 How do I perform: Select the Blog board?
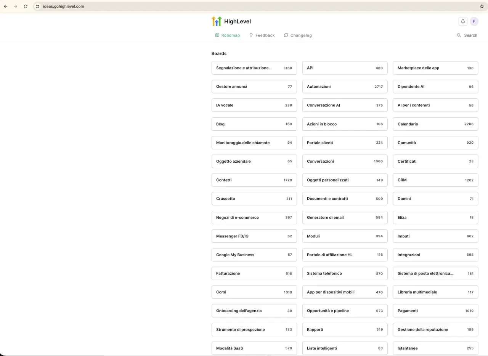click(x=254, y=124)
